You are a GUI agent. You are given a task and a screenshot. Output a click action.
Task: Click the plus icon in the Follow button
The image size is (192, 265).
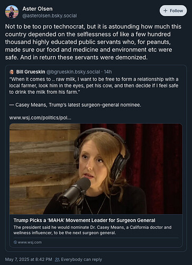pyautogui.click(x=165, y=11)
